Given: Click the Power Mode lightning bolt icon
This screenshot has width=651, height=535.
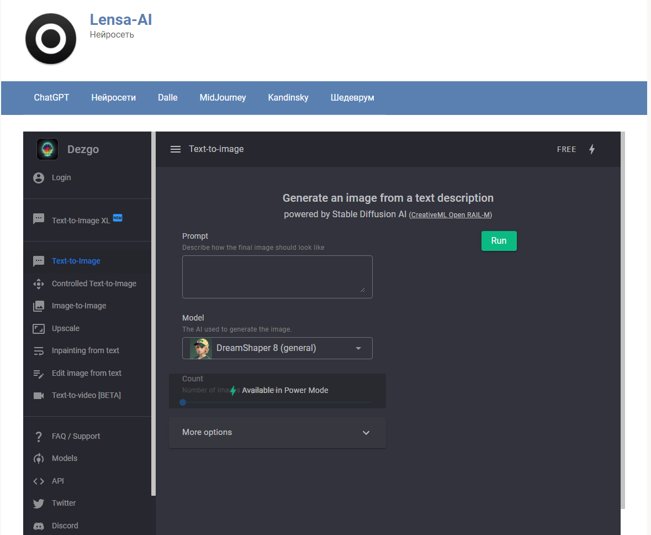Looking at the screenshot, I should [x=592, y=149].
